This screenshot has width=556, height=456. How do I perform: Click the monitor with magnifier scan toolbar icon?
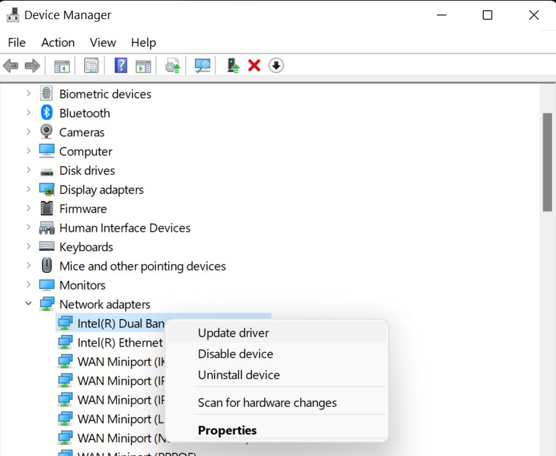[203, 66]
